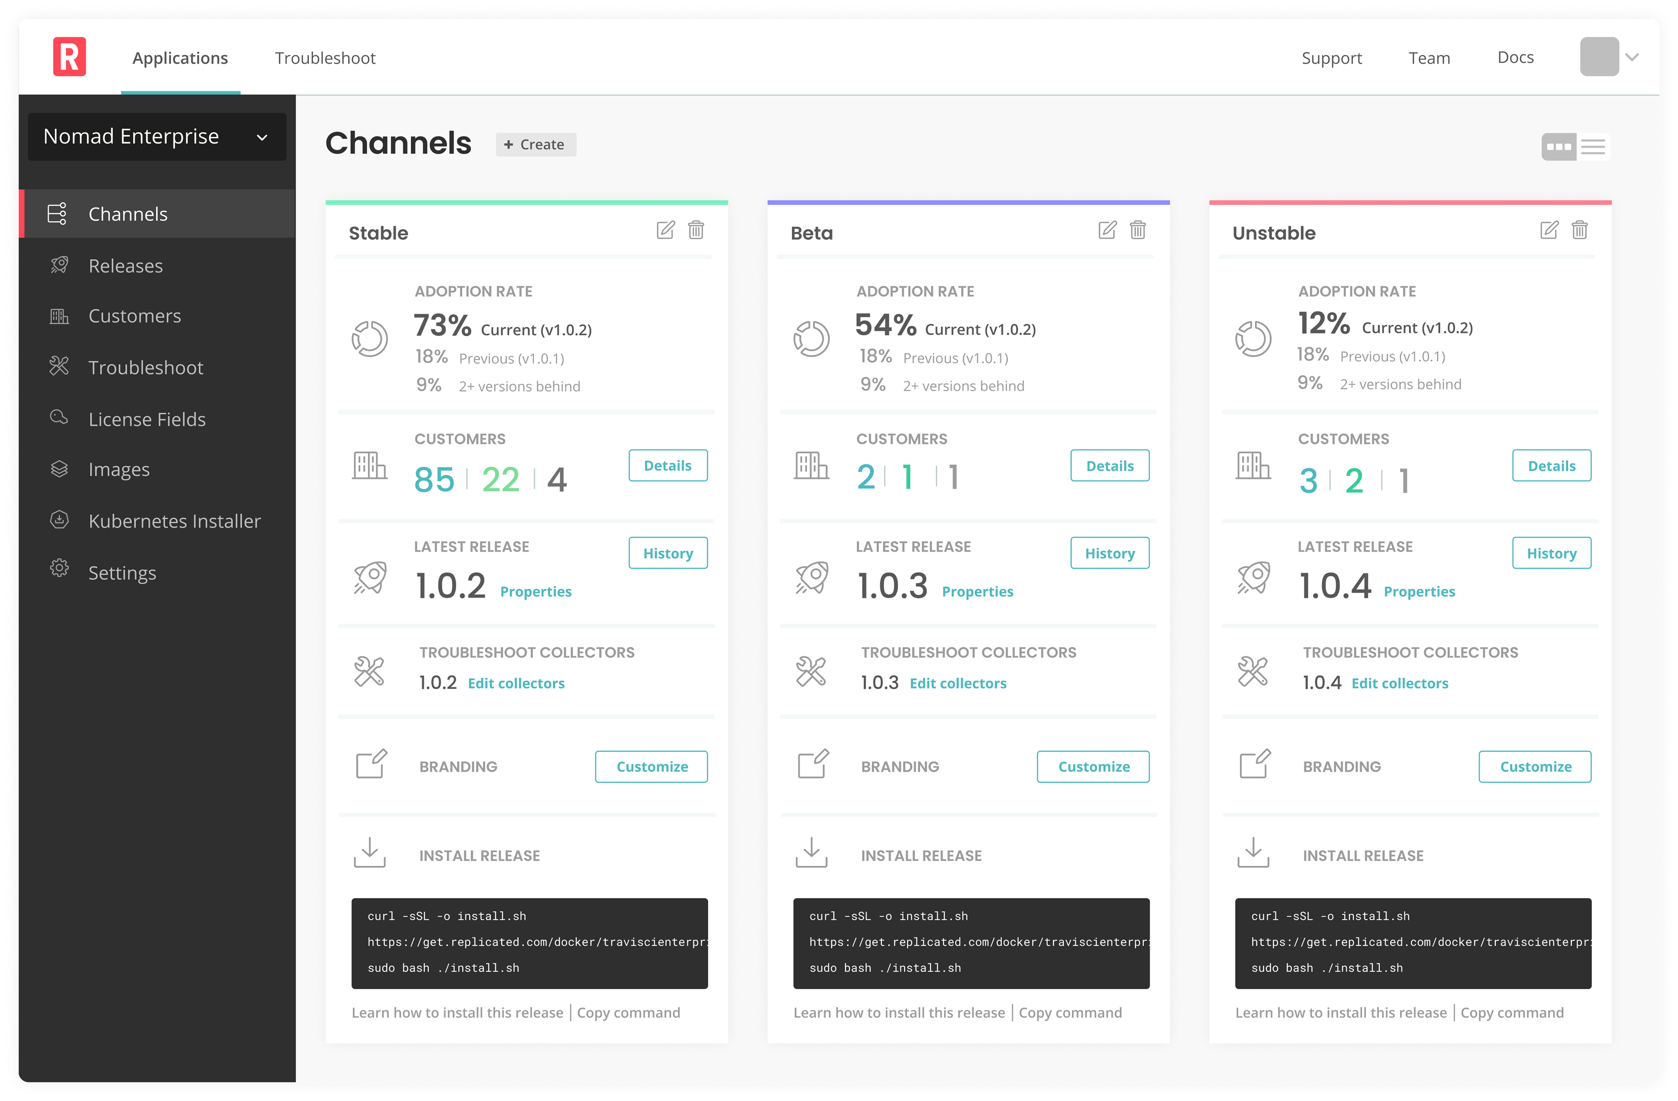Viewport: 1678px width, 1101px height.
Task: Select Releases in sidebar
Action: click(x=157, y=266)
